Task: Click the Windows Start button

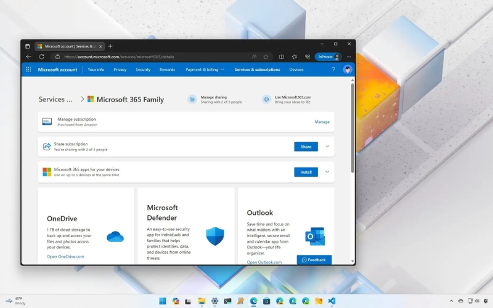Action: (163, 301)
